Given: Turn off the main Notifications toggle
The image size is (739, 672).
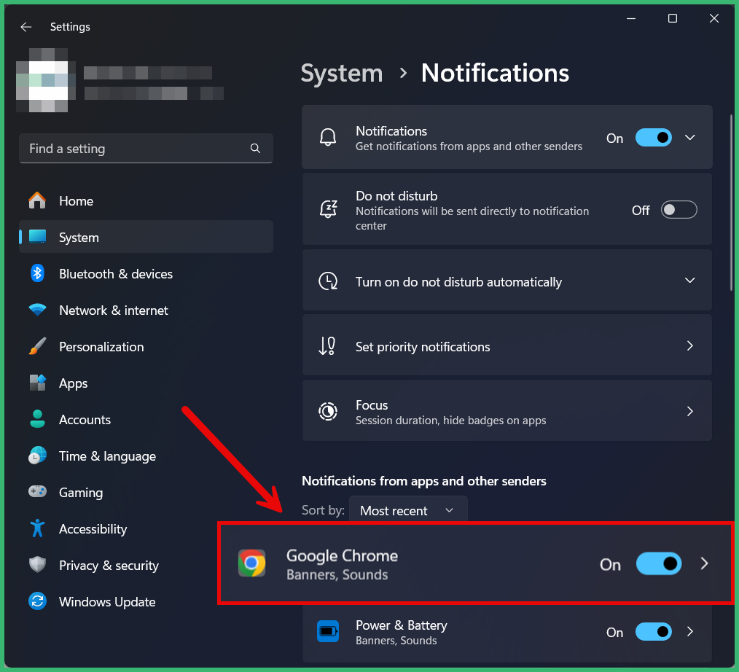Looking at the screenshot, I should click(x=653, y=138).
